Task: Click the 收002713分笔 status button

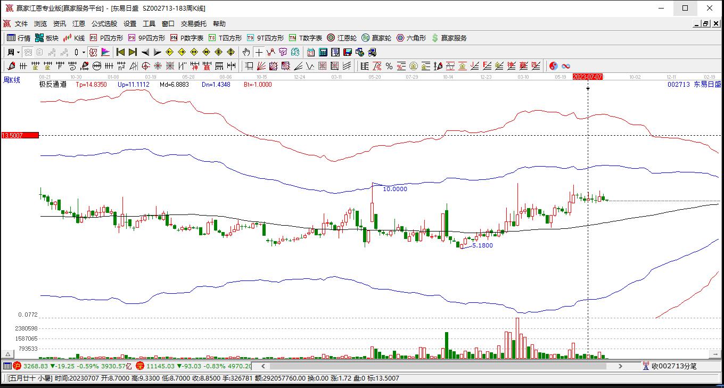Action: click(669, 366)
